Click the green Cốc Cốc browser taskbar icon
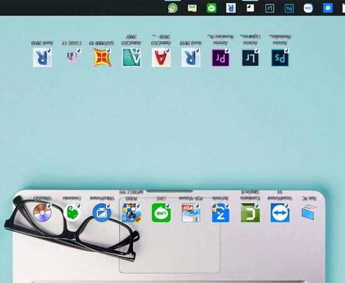This screenshot has height=283, width=345. point(172,8)
